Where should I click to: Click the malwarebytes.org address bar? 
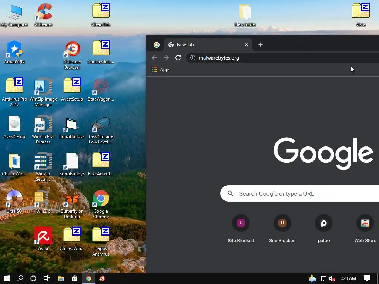coord(283,58)
